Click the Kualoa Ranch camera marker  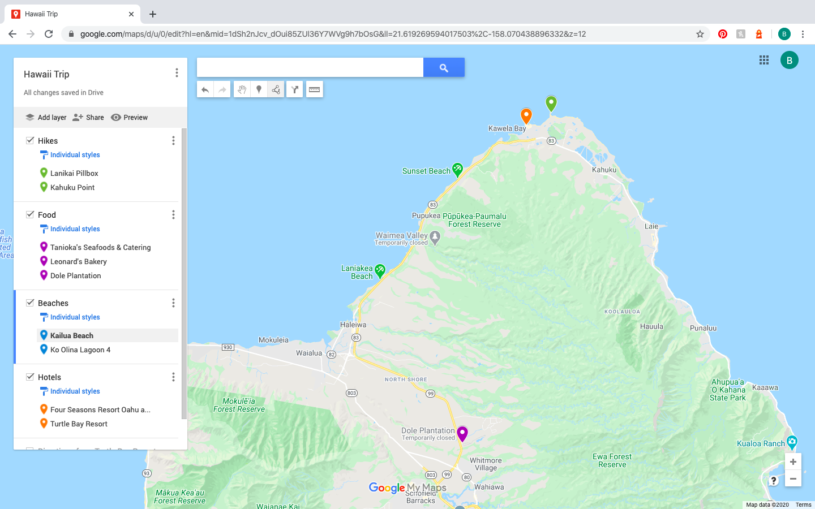[792, 442]
